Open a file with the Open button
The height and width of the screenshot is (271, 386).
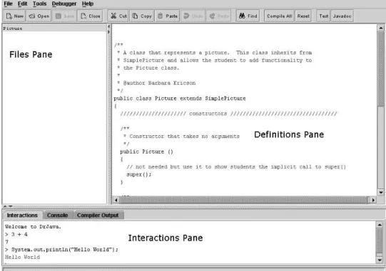39,16
